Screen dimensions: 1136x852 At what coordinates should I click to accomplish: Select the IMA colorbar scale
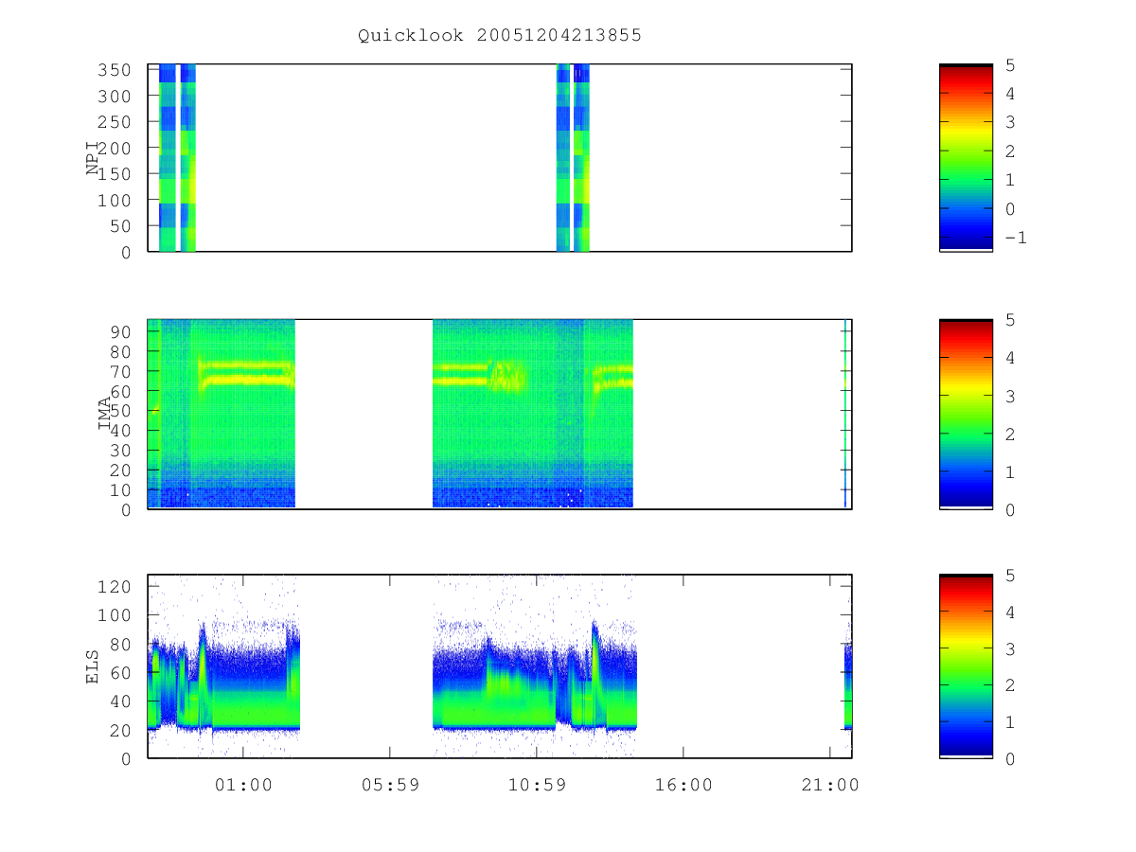pyautogui.click(x=966, y=414)
